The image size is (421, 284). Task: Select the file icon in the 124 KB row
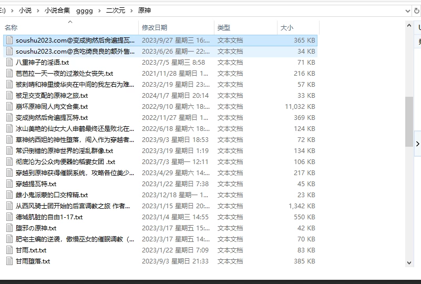click(x=9, y=128)
